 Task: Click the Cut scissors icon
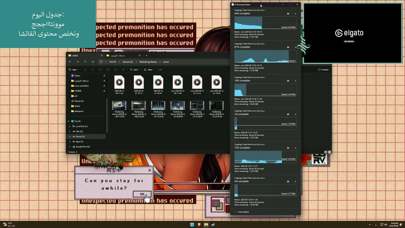pos(85,70)
